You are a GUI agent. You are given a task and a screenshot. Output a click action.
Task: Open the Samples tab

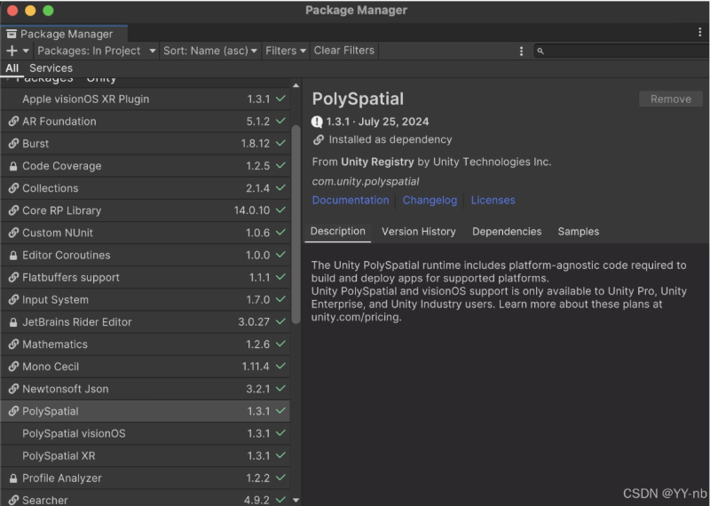pyautogui.click(x=578, y=232)
